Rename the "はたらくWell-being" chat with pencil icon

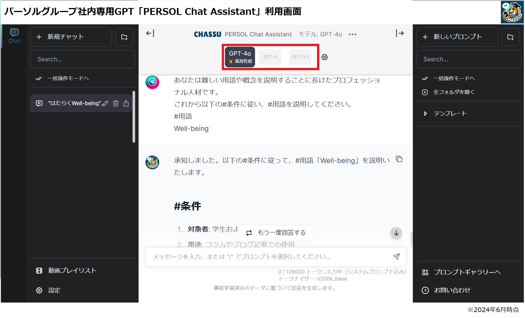[106, 103]
